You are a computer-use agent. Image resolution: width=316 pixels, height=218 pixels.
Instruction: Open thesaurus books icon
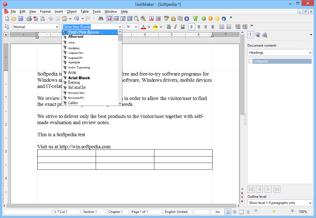[173, 19]
